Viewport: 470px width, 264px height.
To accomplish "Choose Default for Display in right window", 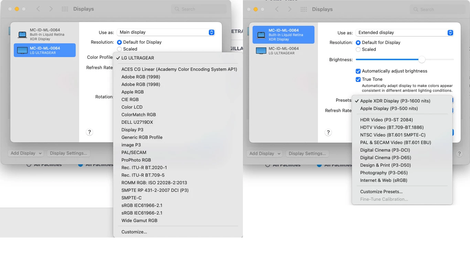I will 358,42.
